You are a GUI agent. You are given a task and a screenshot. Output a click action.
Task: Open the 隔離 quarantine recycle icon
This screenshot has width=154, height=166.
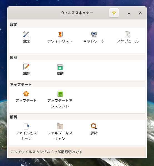point(60,67)
